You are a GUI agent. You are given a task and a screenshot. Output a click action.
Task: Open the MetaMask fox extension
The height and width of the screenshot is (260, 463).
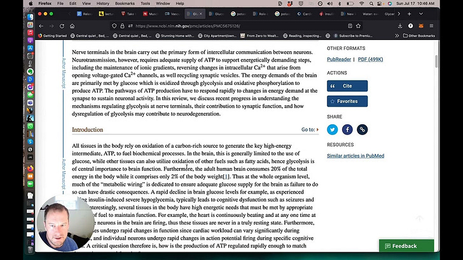(x=421, y=26)
